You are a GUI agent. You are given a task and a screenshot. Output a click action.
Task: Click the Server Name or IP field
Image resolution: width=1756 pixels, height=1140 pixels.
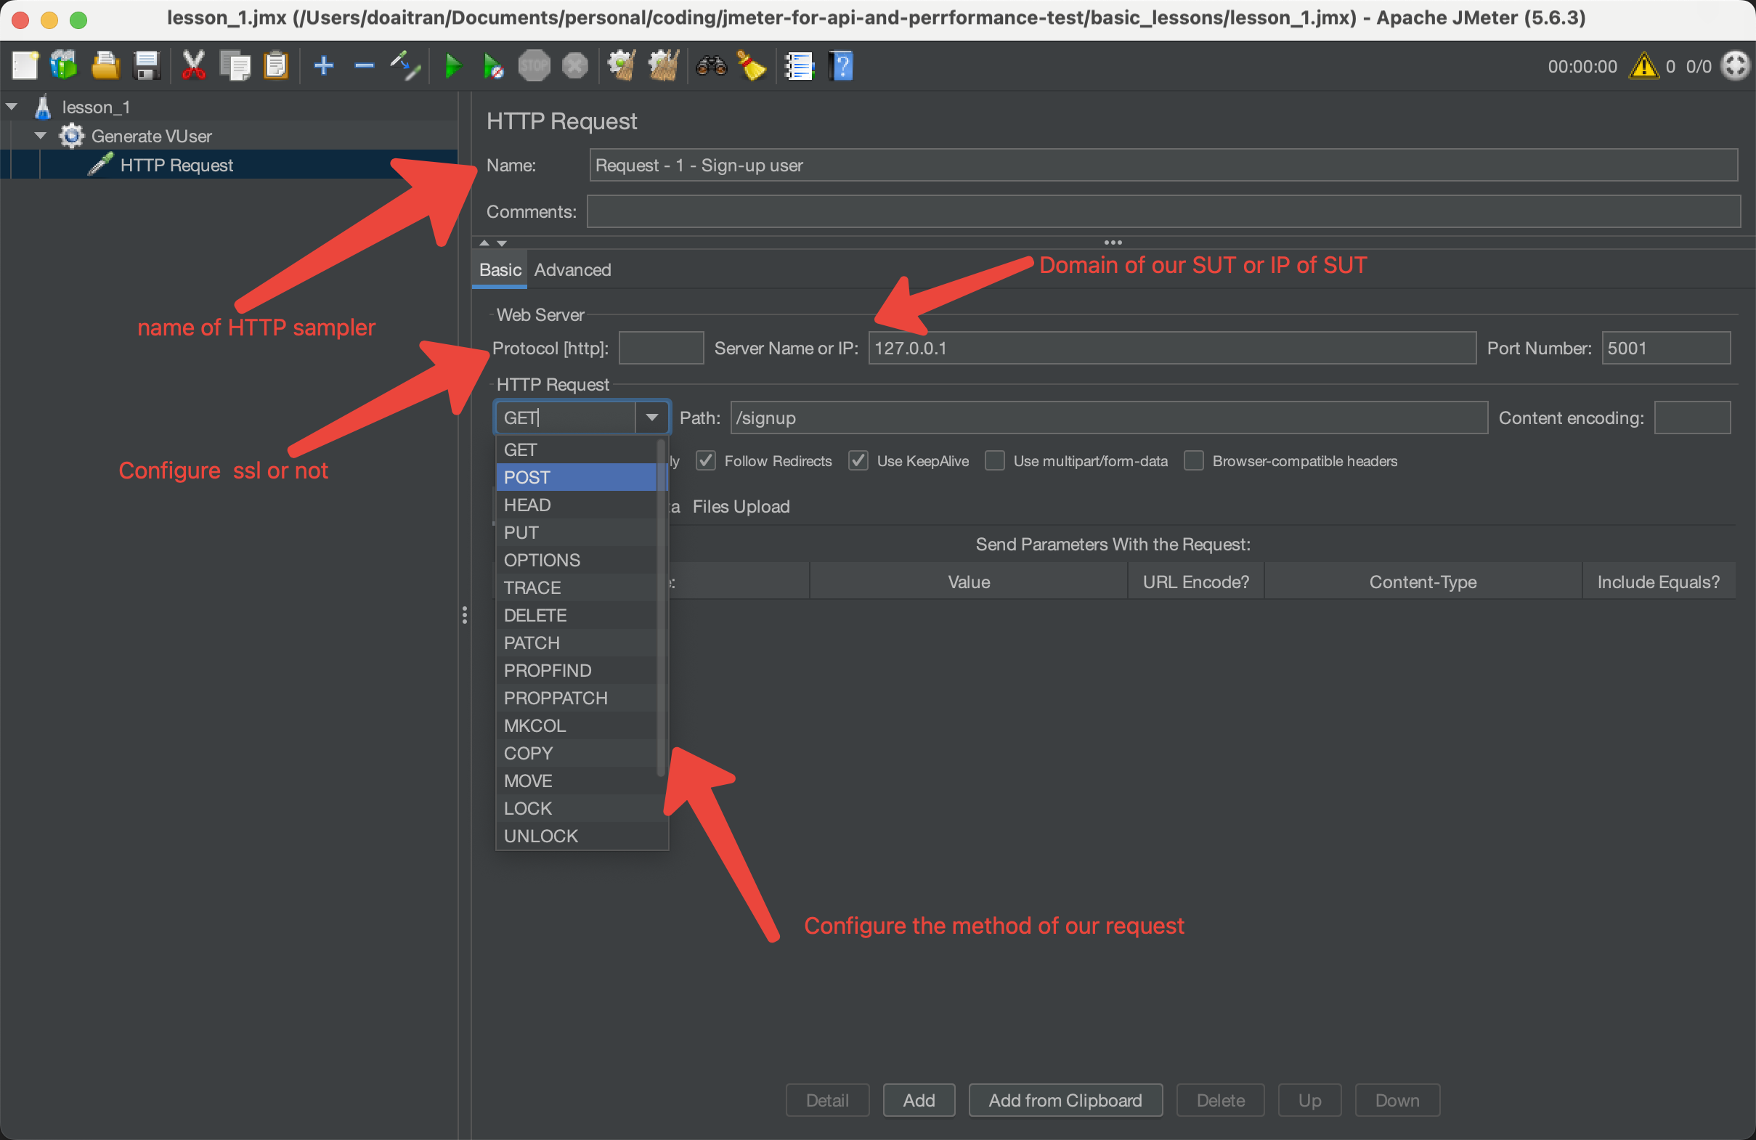point(1171,349)
